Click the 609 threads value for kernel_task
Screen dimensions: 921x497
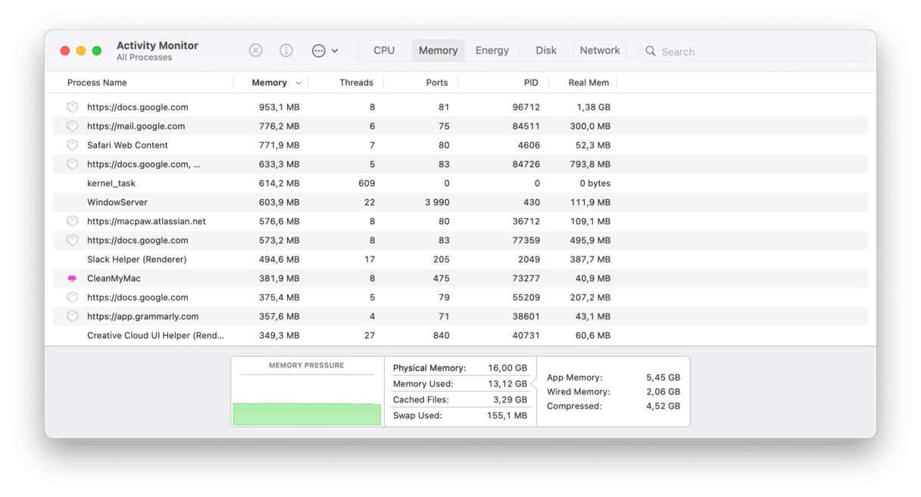click(x=367, y=183)
